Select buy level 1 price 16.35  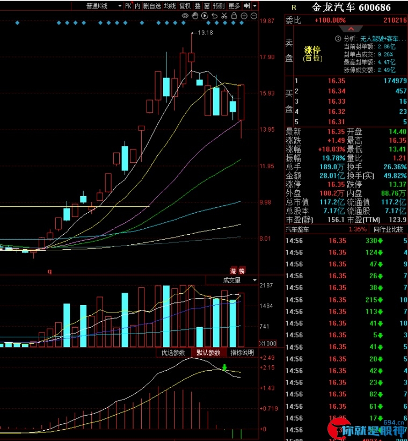(336, 81)
